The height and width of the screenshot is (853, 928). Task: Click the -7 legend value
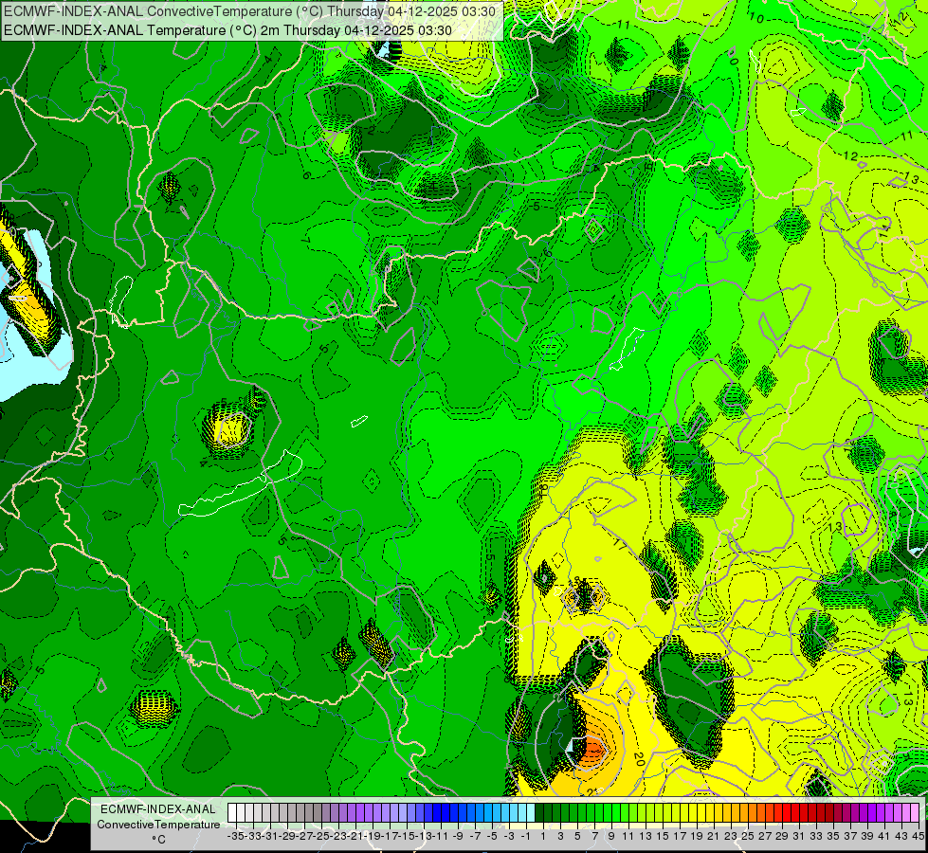tap(475, 837)
